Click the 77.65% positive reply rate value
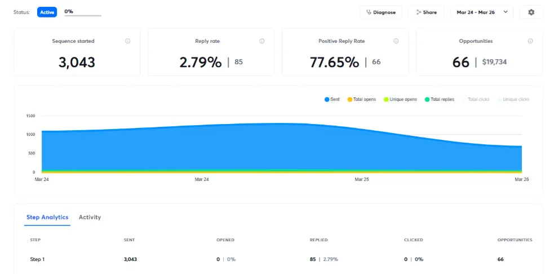The image size is (559, 274). 334,62
